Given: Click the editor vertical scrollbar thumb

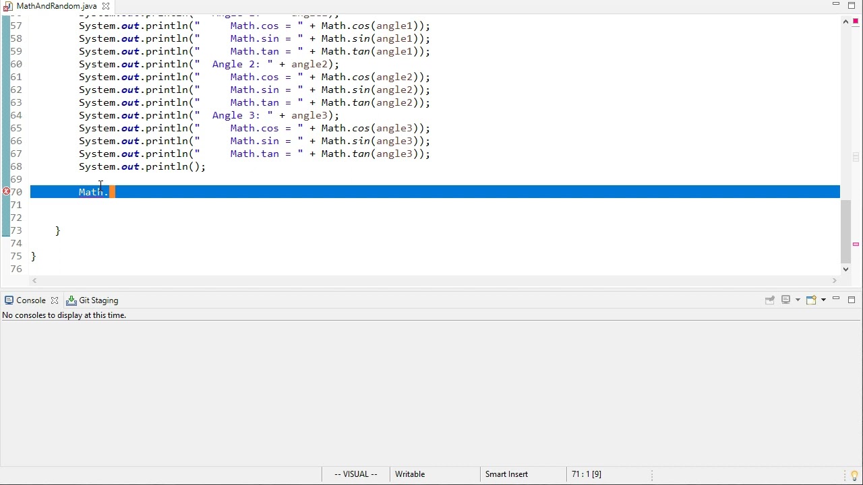Looking at the screenshot, I should (x=845, y=231).
